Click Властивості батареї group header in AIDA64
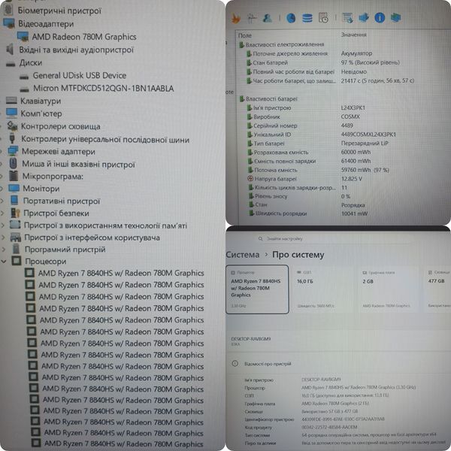Screen dimensions: 451x451 pos(271,99)
